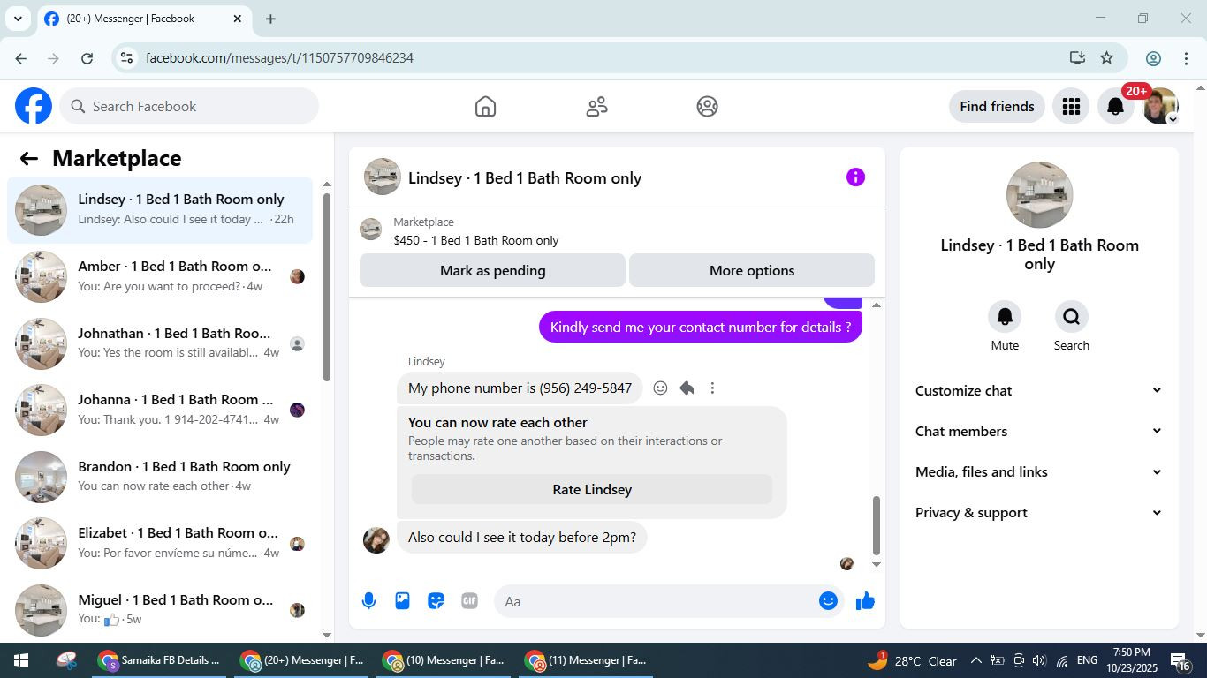Open the Elizabet 1 Bed 1 Bath conversation
Image resolution: width=1207 pixels, height=678 pixels.
(x=160, y=543)
